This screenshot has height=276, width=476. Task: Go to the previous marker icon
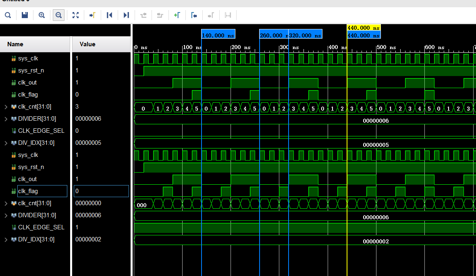(194, 15)
